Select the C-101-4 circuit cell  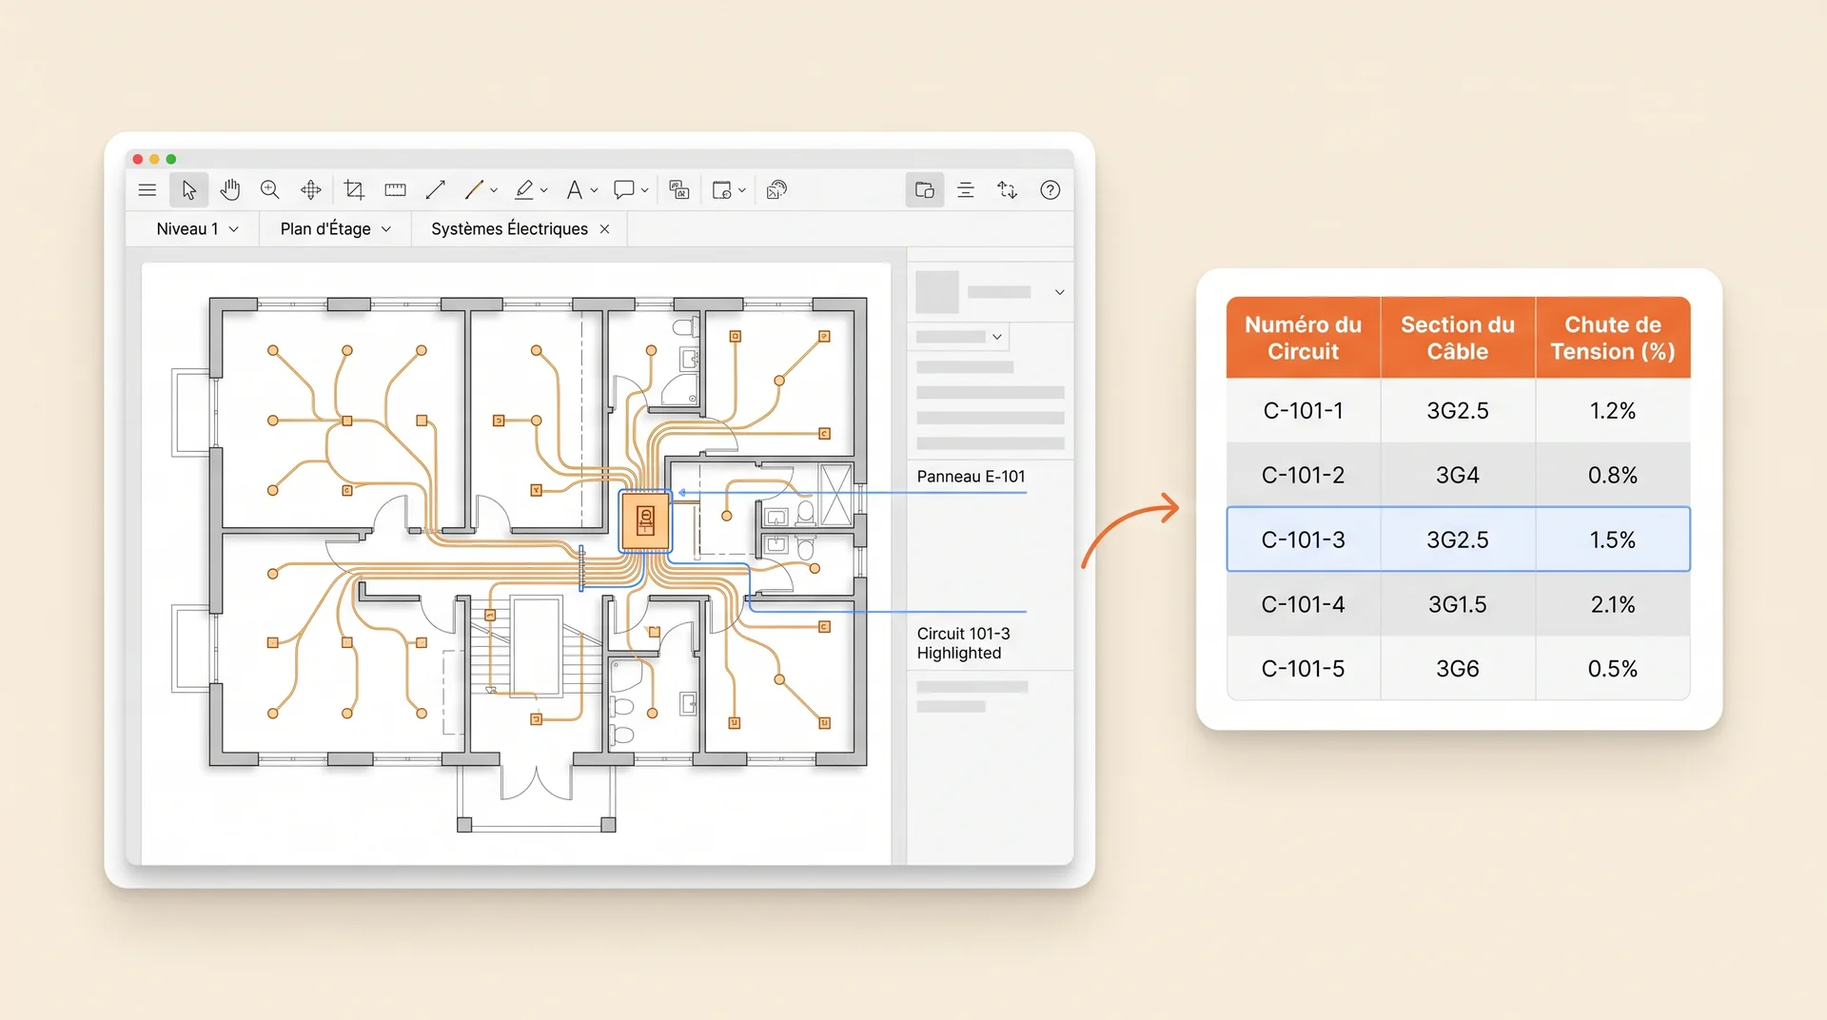coord(1303,605)
